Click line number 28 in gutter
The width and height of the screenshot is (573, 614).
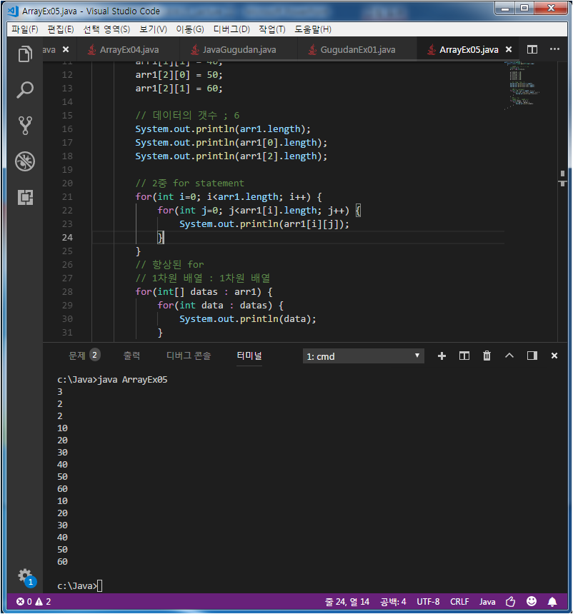[67, 292]
